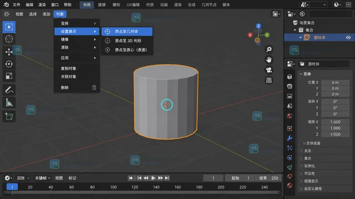
Task: Switch to the 建模 workspace tab
Action: coord(102,5)
